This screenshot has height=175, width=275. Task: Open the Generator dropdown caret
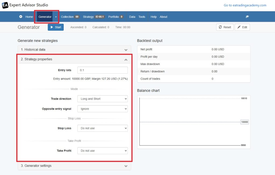pos(56,17)
